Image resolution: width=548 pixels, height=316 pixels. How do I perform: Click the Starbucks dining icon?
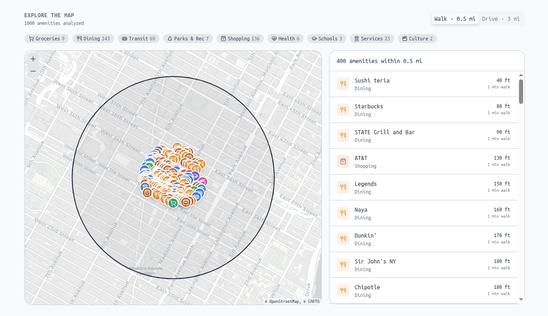[x=343, y=110]
